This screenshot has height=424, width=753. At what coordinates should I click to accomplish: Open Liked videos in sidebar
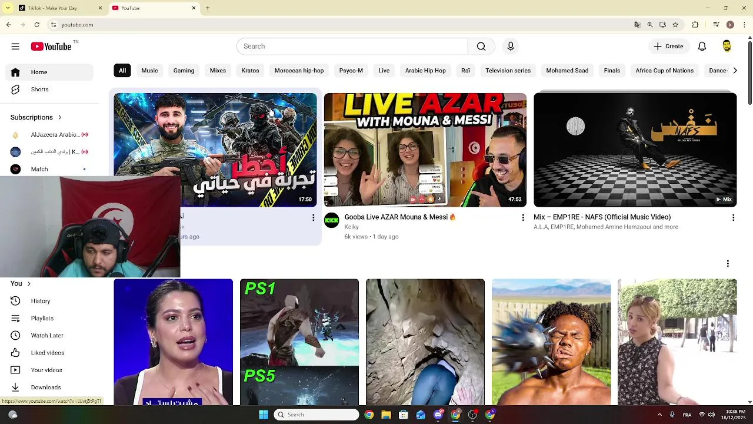tap(49, 353)
